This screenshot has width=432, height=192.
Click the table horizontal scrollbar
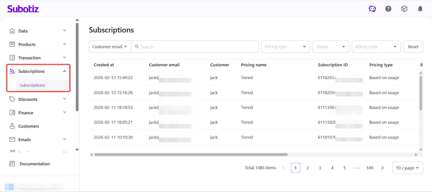191,155
